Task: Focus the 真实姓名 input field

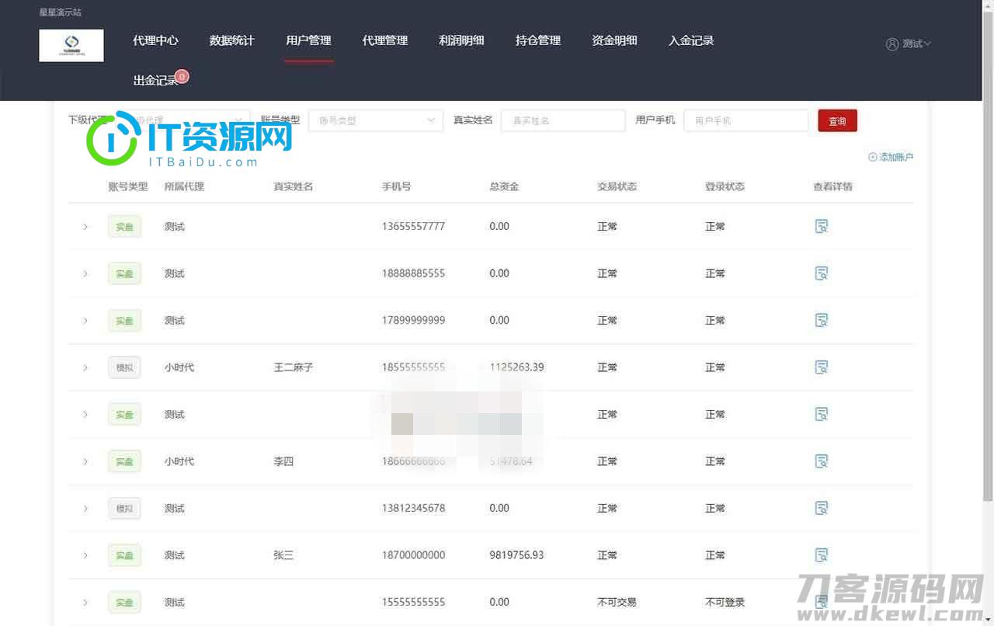Action: click(563, 120)
